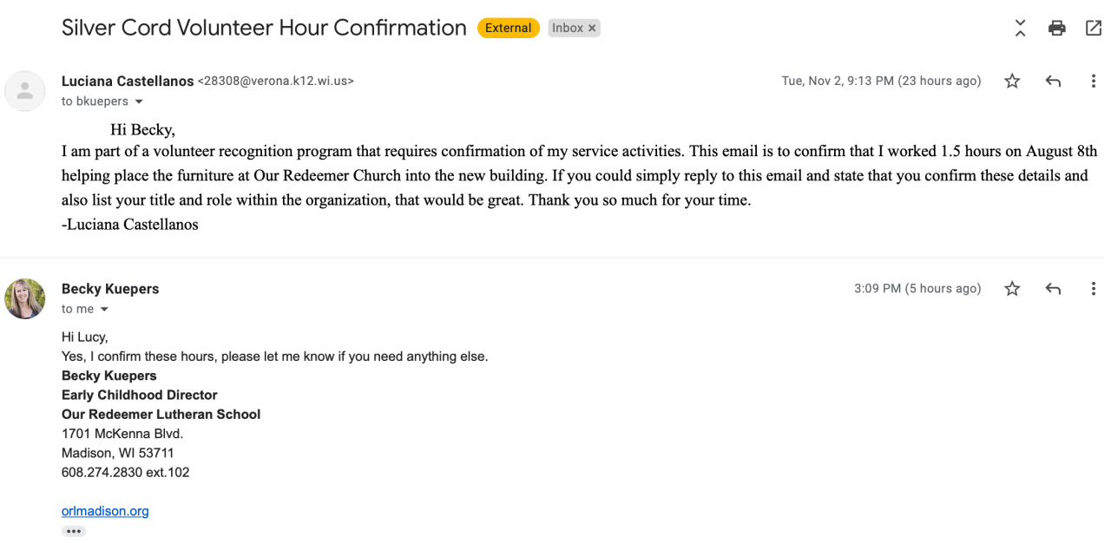Click sender name Becky Kuepers
This screenshot has width=1111, height=543.
tap(110, 289)
